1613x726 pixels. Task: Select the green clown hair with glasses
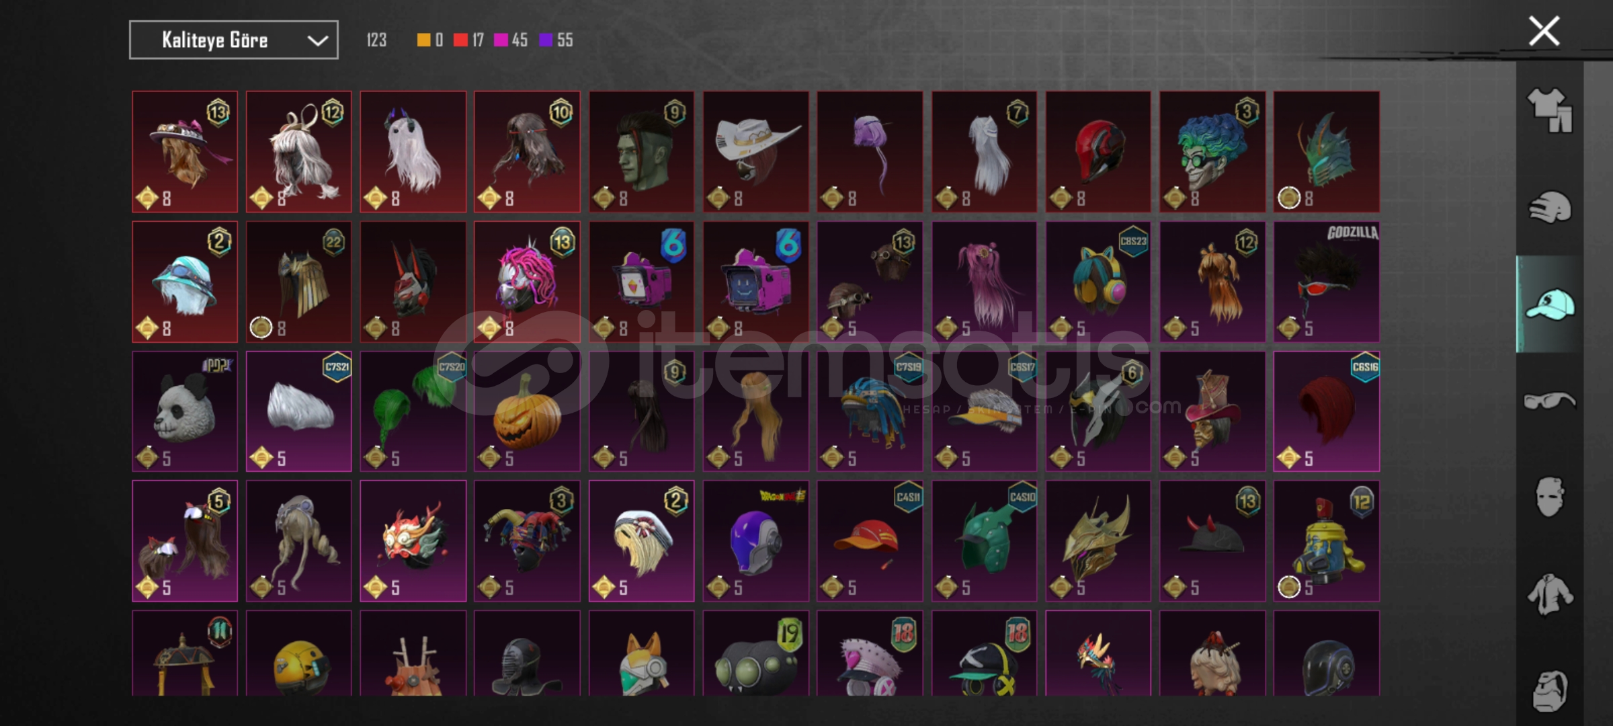click(1212, 152)
